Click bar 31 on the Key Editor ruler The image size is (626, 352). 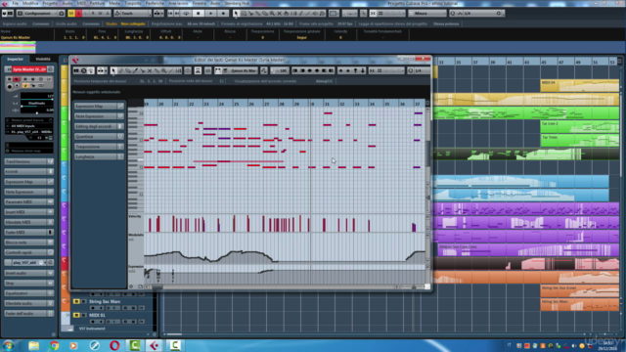click(x=327, y=104)
